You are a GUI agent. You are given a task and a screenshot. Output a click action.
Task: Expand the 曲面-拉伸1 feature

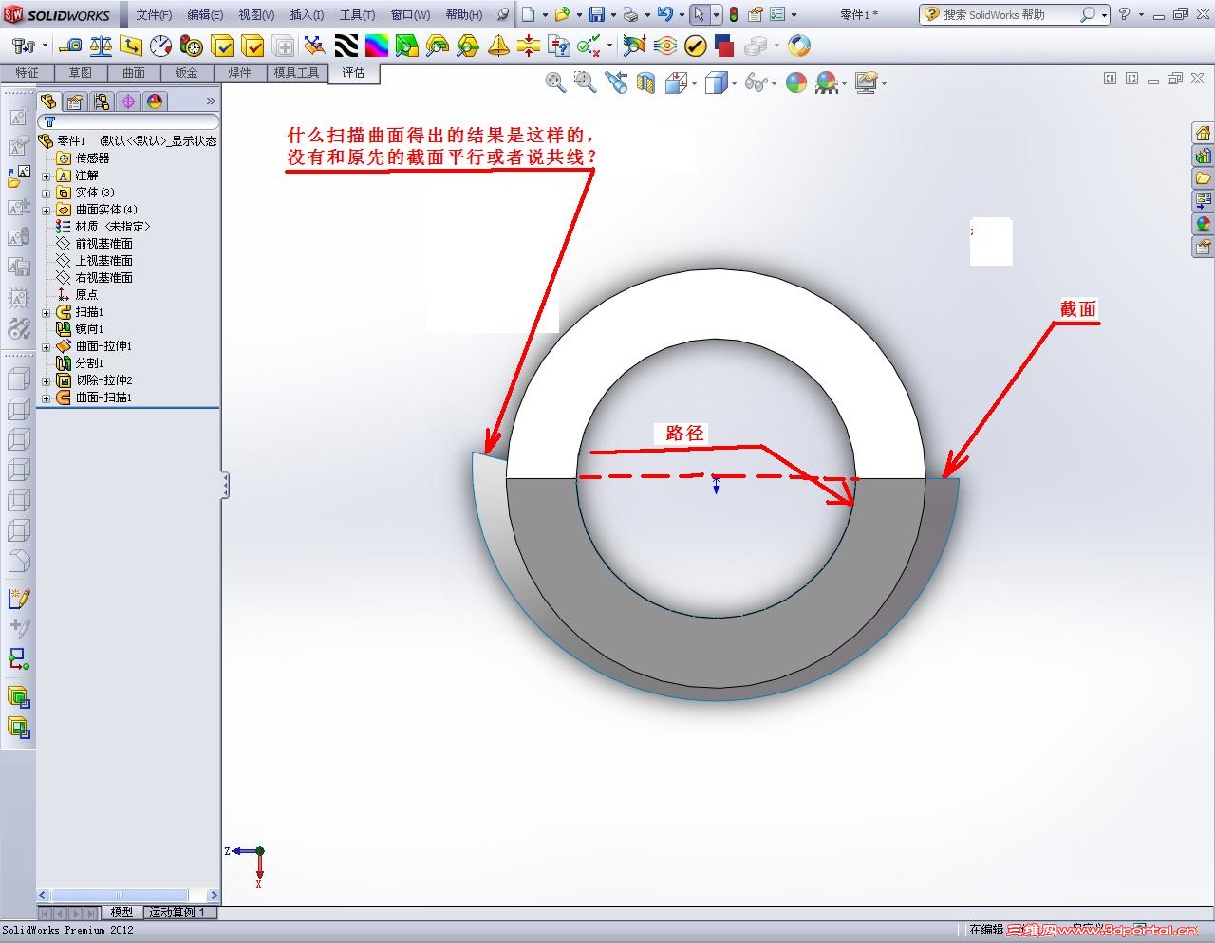coord(47,346)
